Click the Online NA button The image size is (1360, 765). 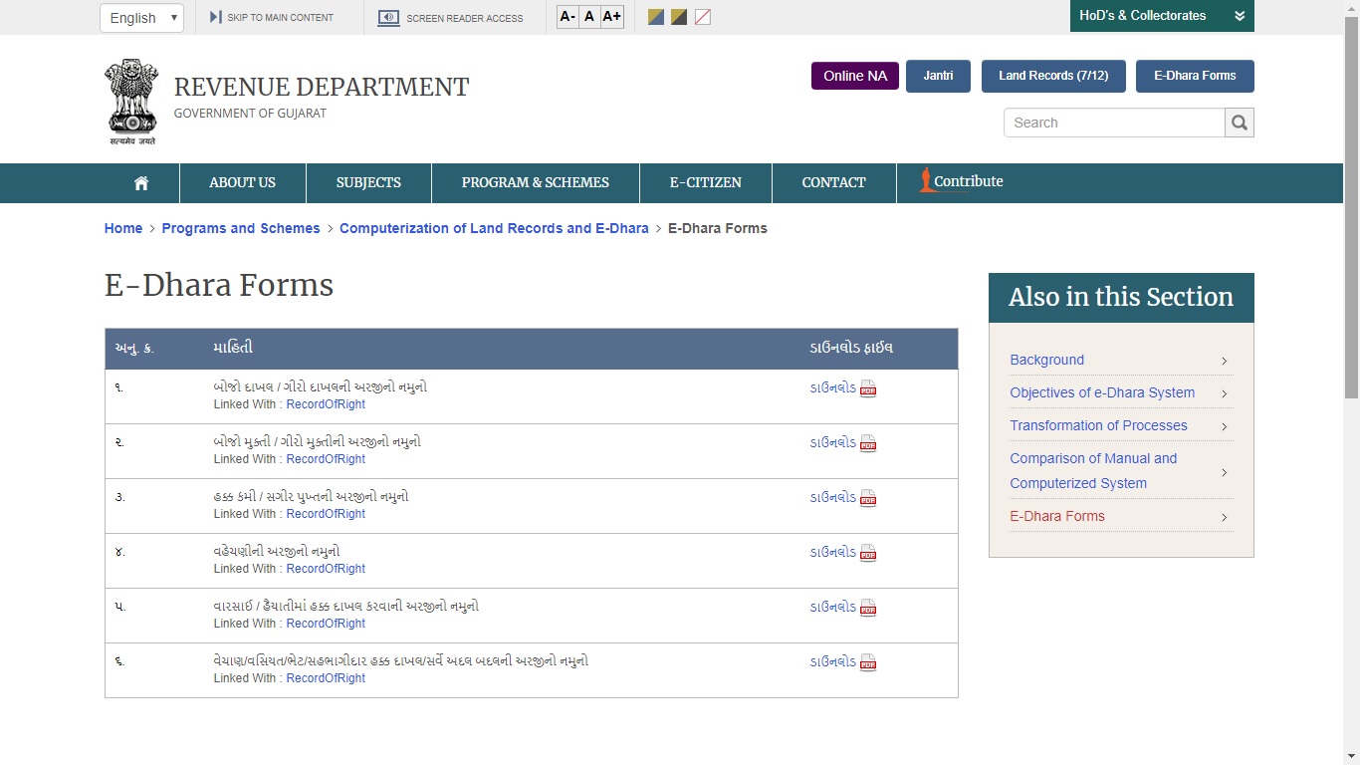[x=854, y=77]
